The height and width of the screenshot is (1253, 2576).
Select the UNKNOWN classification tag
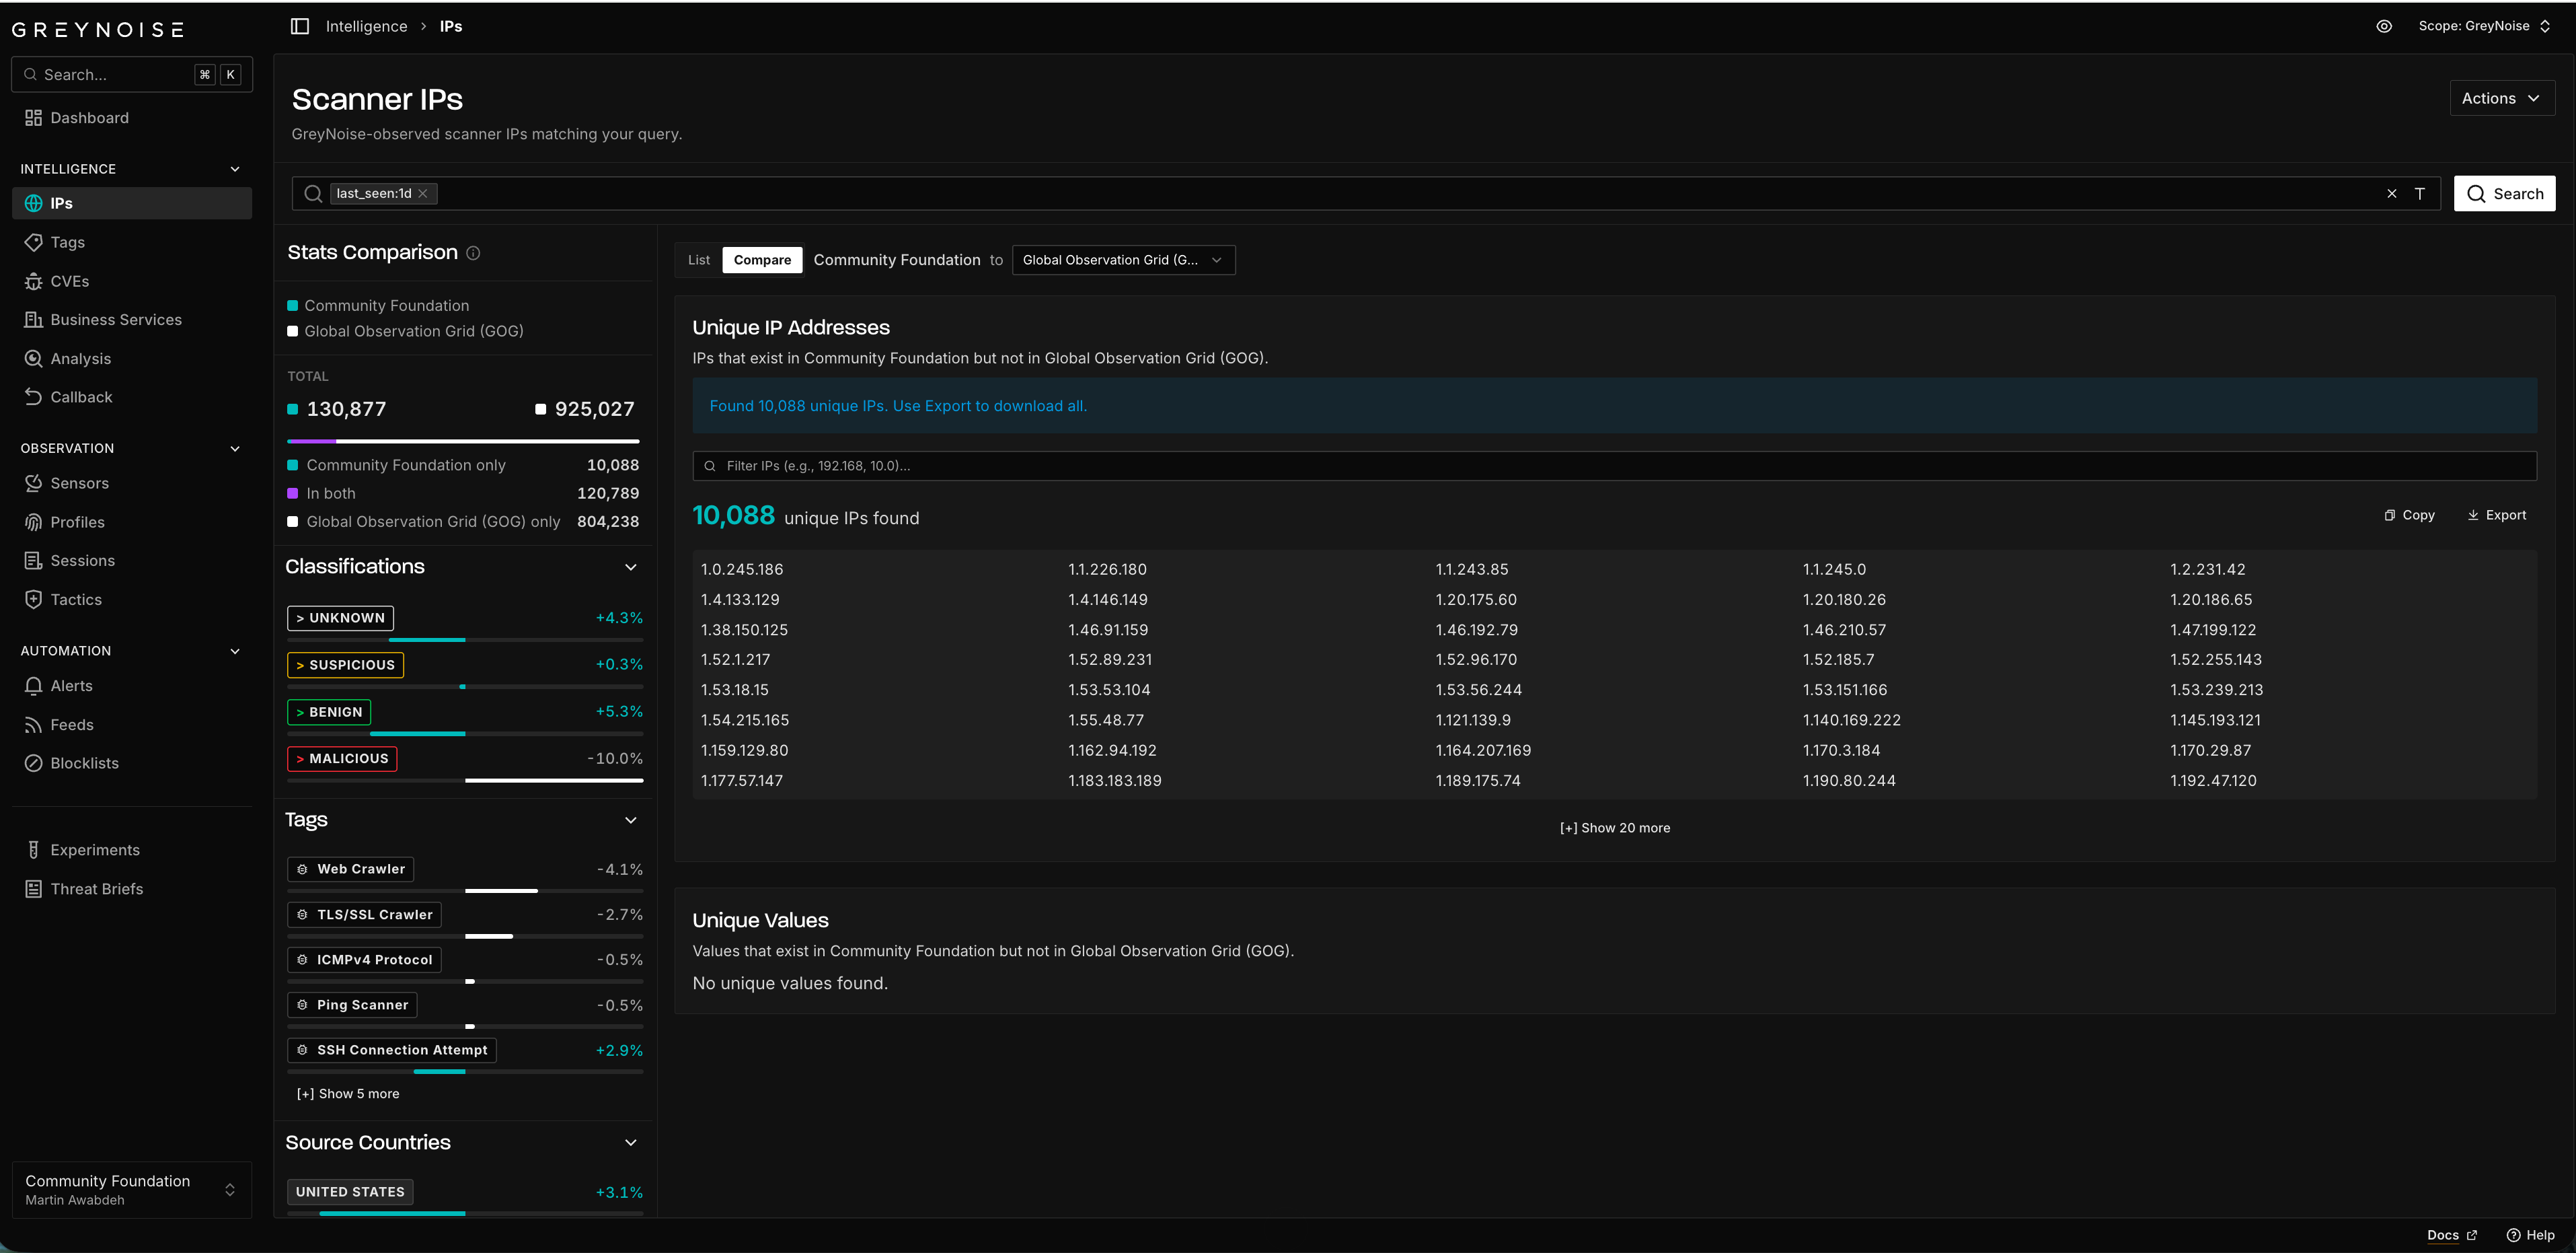[340, 618]
